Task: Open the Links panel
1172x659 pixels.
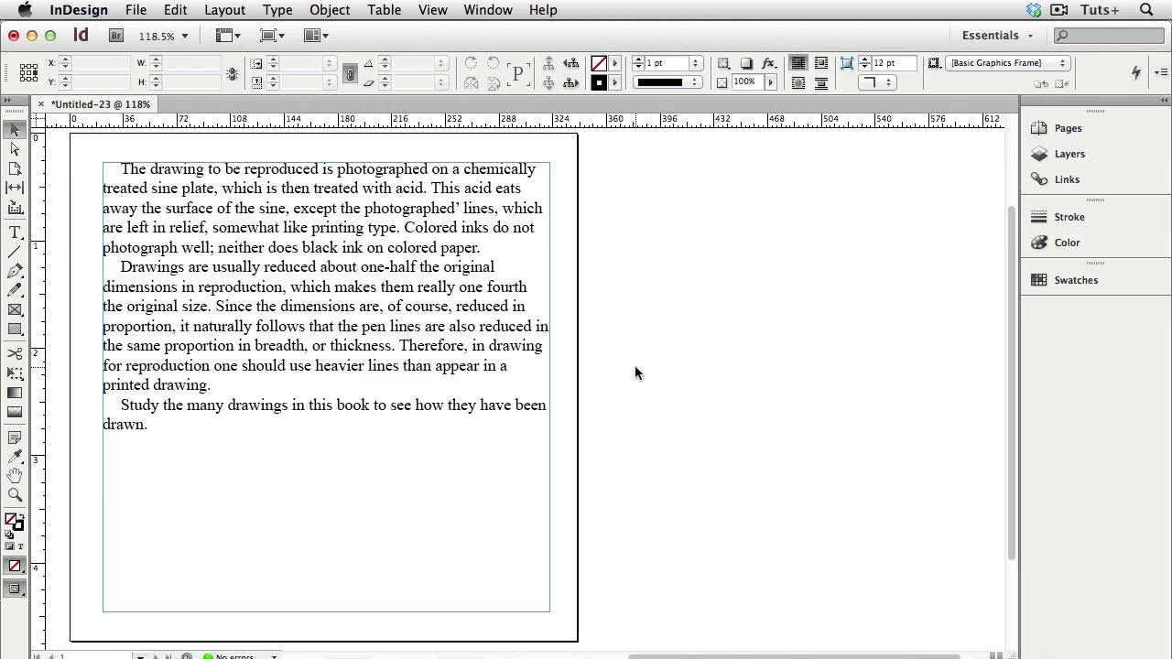Action: click(1067, 179)
